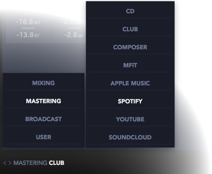Open the USER preset category
The width and height of the screenshot is (212, 174).
click(x=43, y=137)
